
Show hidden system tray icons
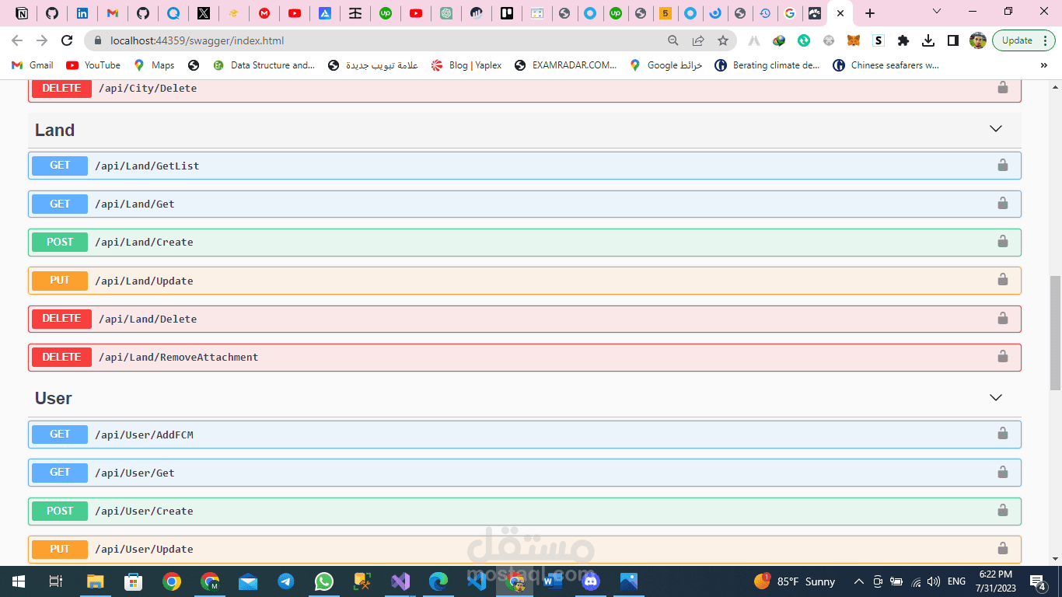tap(859, 581)
